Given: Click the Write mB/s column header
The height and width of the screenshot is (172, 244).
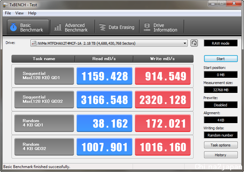Looking at the screenshot, I should 163,59.
